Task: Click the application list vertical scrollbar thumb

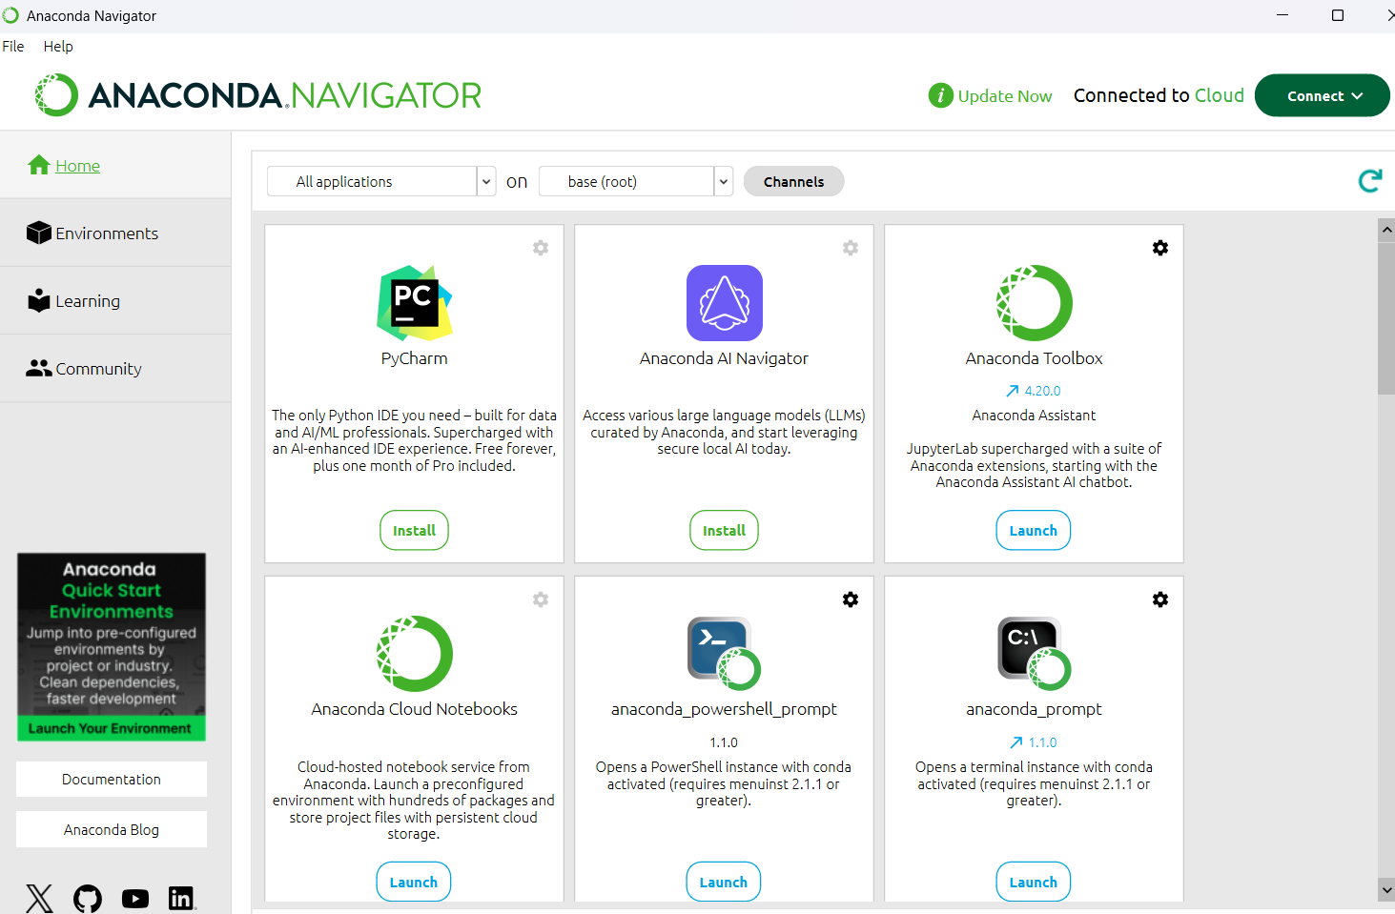Action: click(x=1386, y=316)
